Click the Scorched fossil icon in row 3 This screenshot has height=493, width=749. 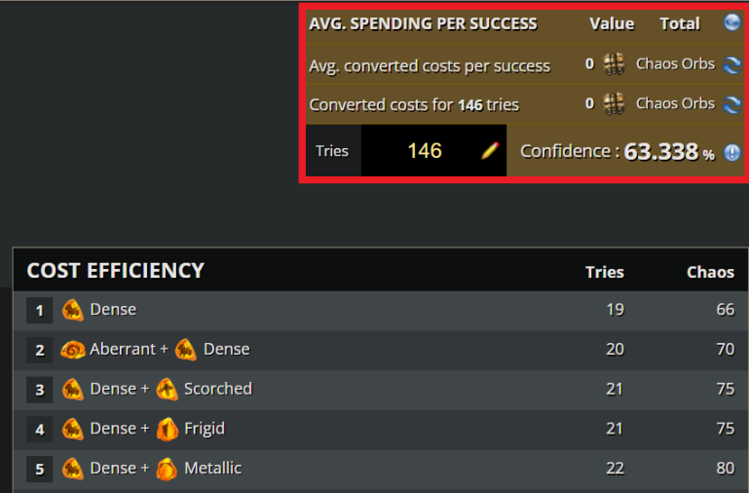167,389
